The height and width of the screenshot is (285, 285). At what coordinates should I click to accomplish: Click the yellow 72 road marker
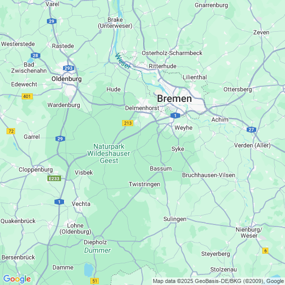point(11,131)
